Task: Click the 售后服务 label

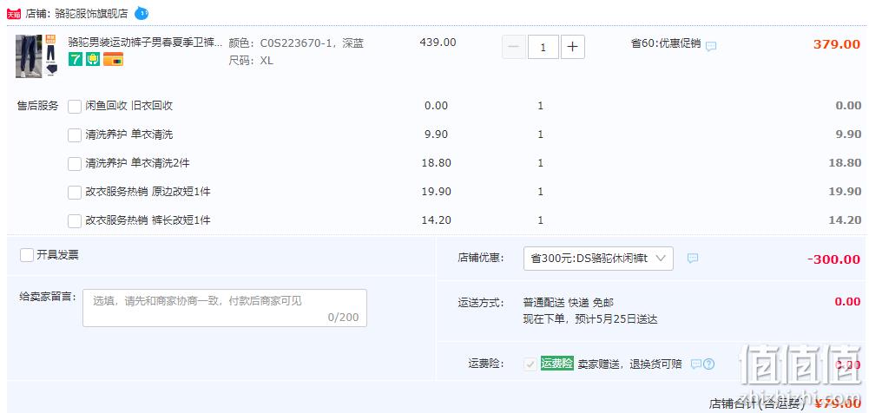Action: 37,107
